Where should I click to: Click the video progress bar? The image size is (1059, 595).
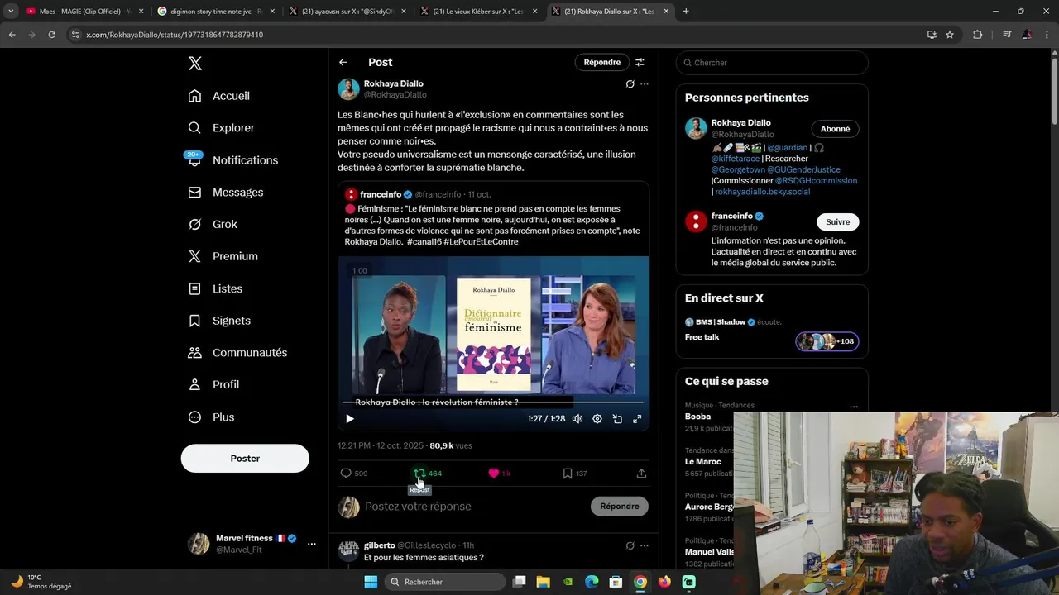(493, 403)
